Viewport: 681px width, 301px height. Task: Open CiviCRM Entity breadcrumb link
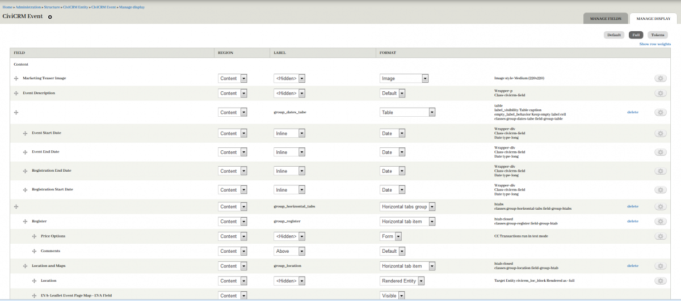click(76, 7)
